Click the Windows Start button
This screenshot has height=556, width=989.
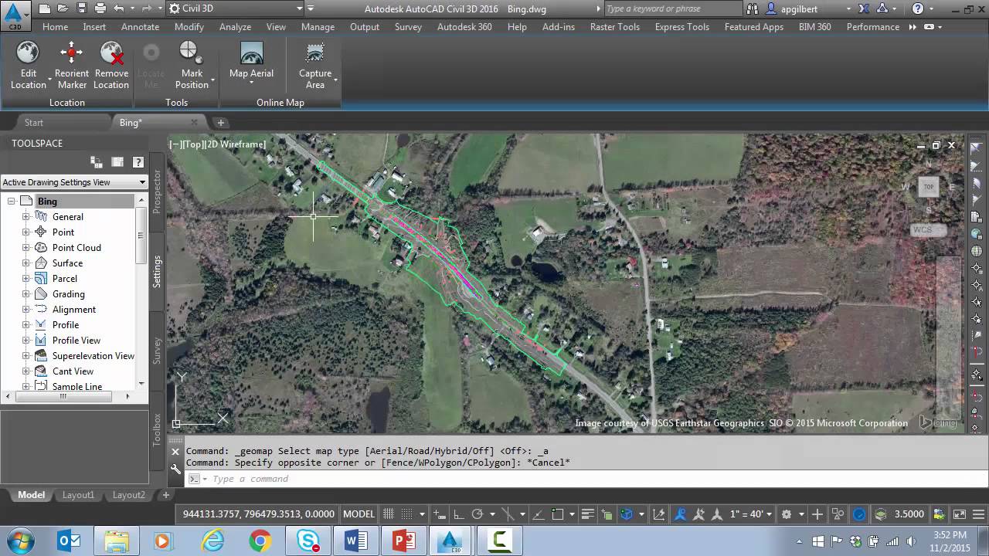pyautogui.click(x=19, y=540)
